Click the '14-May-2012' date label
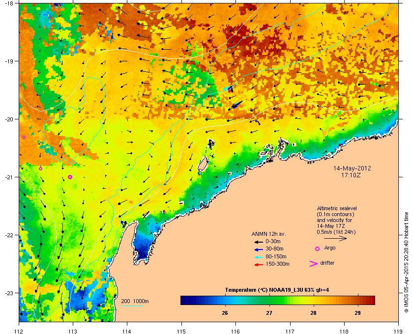This screenshot has width=413, height=334. (352, 168)
